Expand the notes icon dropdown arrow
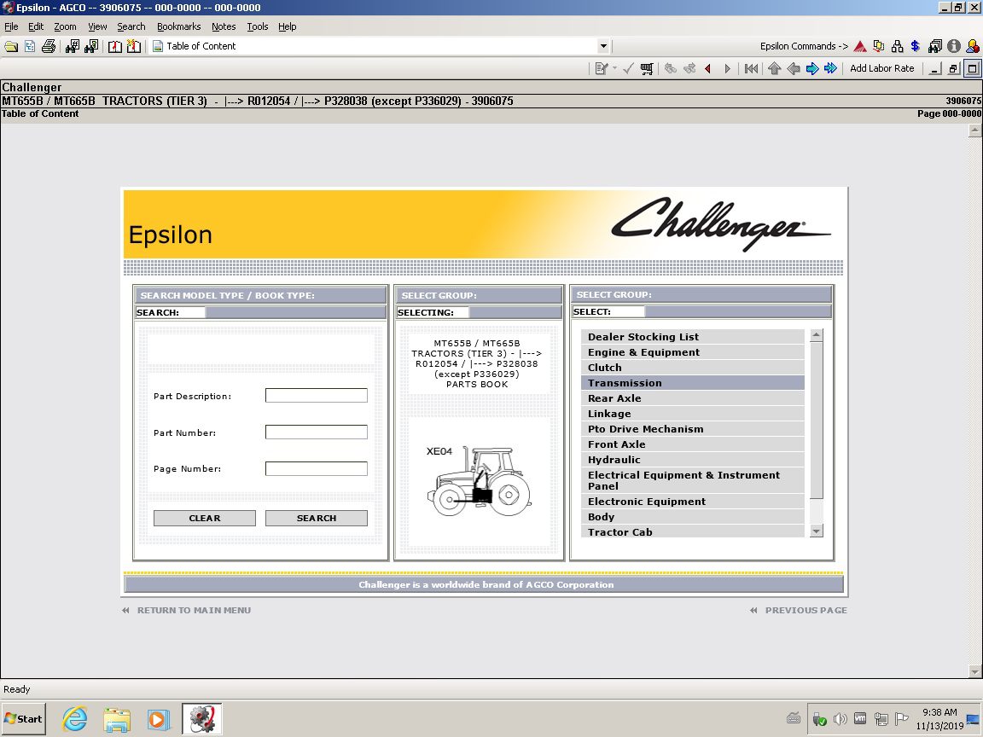 pyautogui.click(x=615, y=68)
